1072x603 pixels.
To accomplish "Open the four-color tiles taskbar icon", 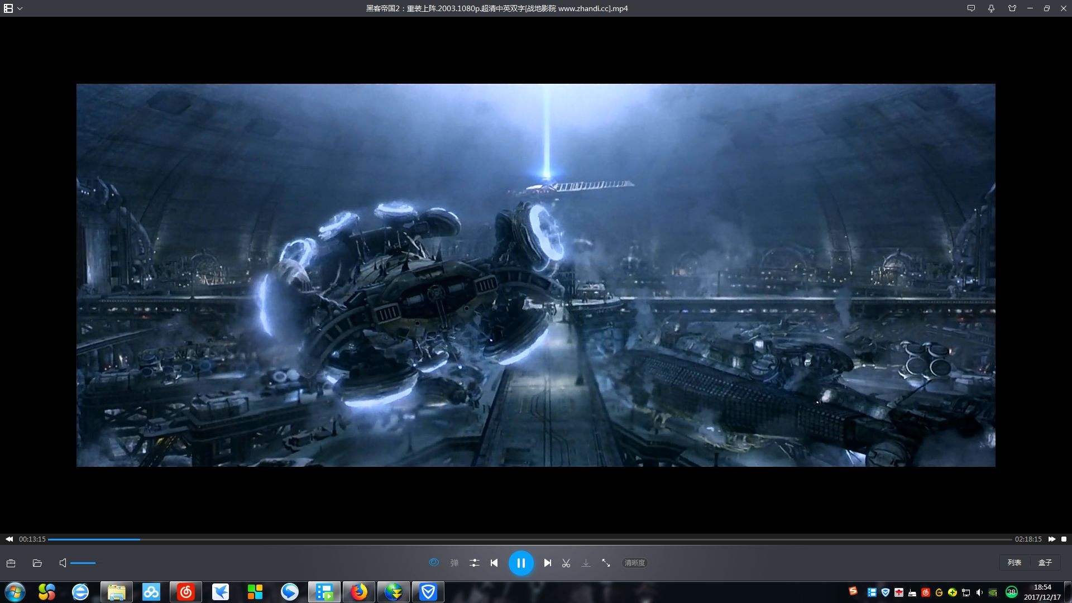I will point(255,592).
